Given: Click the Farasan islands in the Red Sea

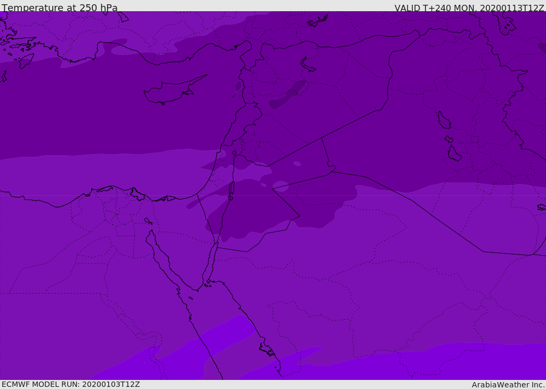Looking at the screenshot, I should [267, 350].
